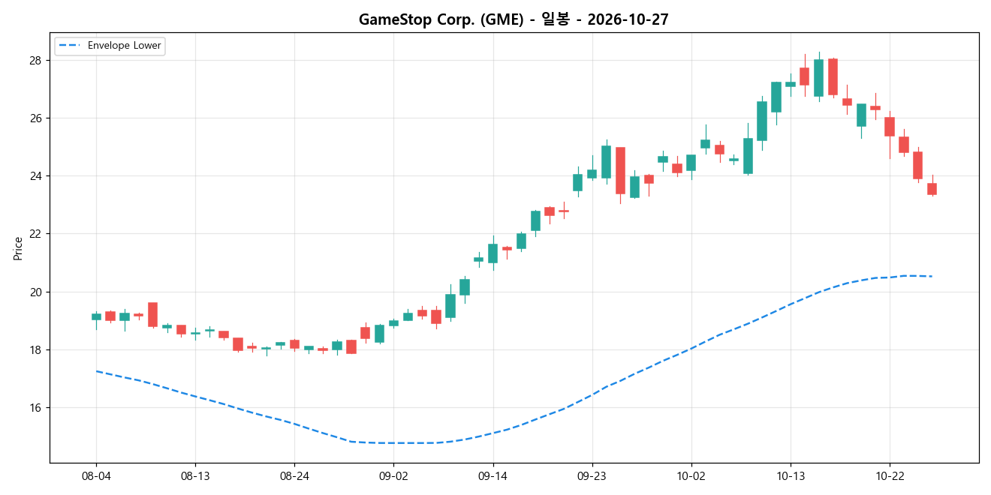
Task: Click the green candlestick at 10-13
Action: click(x=790, y=84)
